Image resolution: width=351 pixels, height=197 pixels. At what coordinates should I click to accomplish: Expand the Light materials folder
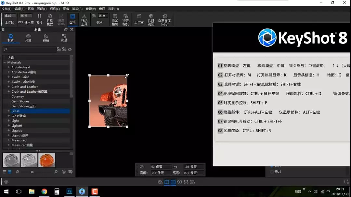click(9, 121)
